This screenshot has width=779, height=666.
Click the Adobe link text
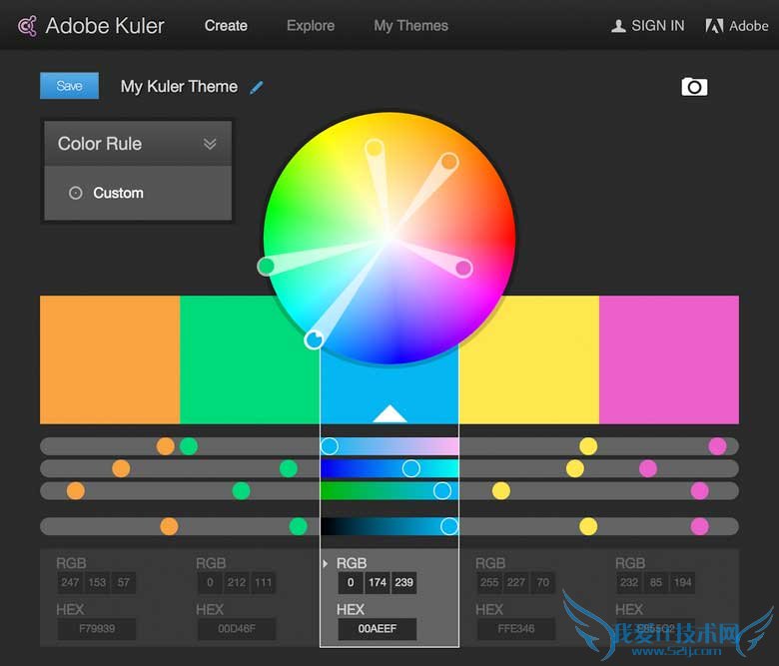pos(749,26)
